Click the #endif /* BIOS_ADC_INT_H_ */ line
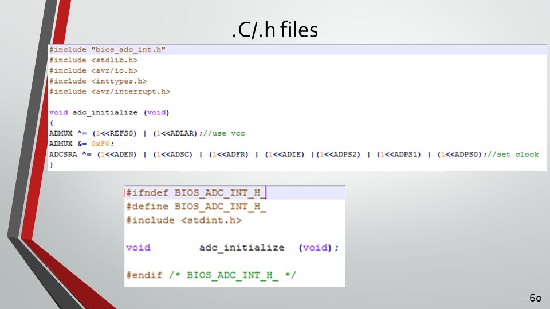 coord(211,275)
